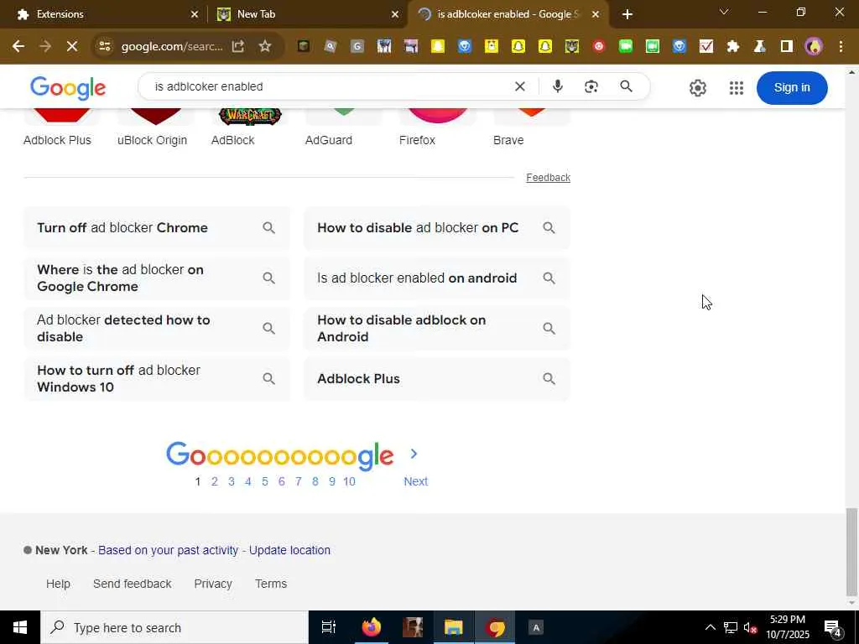Click the Sign in button
Viewport: 859px width, 644px height.
[x=792, y=87]
